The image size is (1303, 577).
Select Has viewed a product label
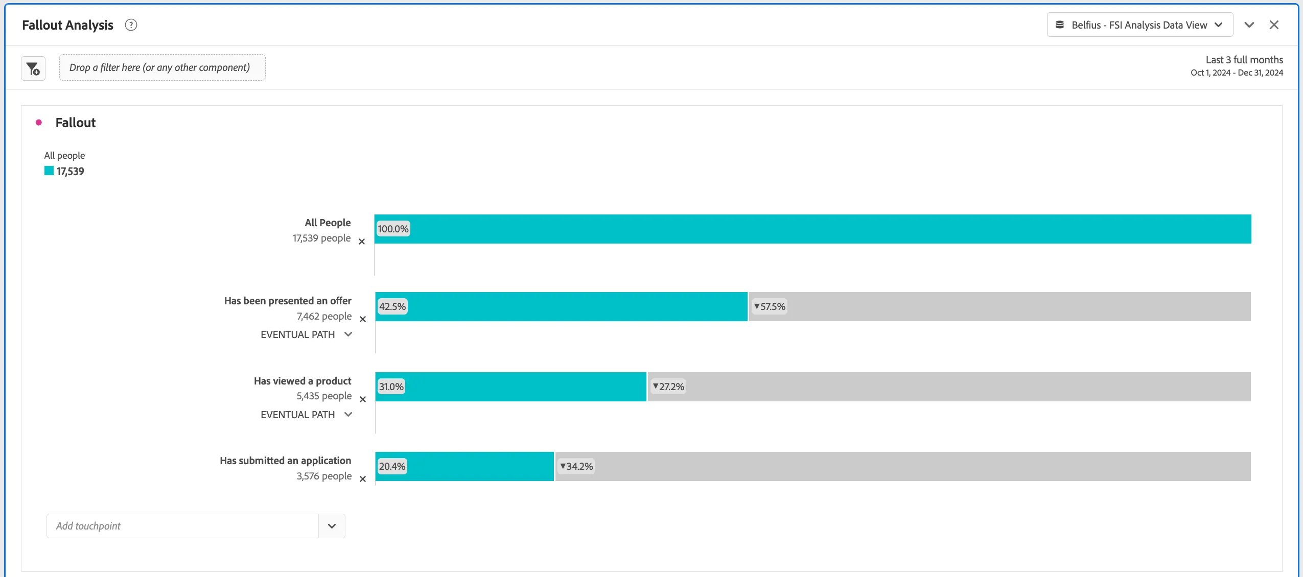pos(303,381)
